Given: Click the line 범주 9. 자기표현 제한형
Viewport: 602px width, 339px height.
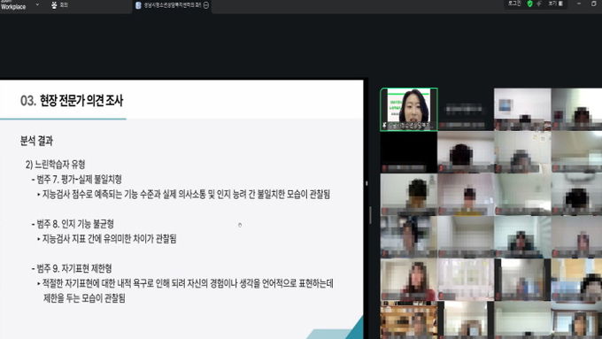Looking at the screenshot, I should (x=72, y=268).
